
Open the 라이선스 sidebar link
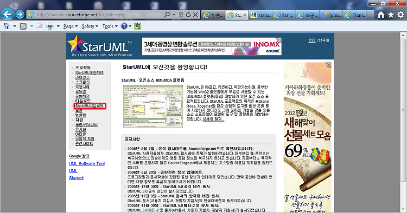pyautogui.click(x=82, y=77)
